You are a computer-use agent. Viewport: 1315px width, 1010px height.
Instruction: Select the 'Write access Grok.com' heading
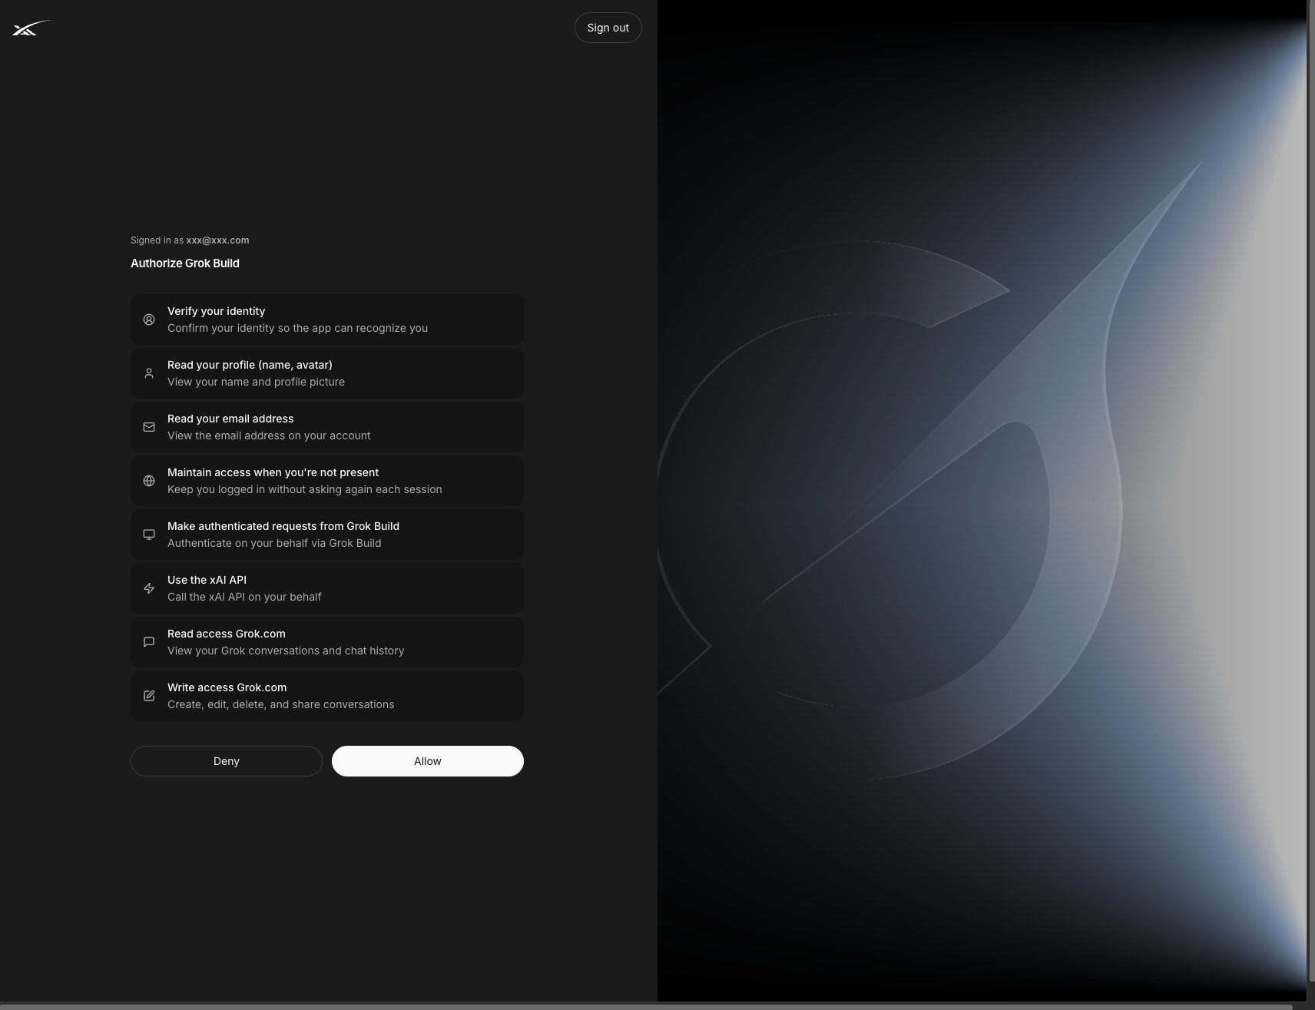[x=227, y=687]
